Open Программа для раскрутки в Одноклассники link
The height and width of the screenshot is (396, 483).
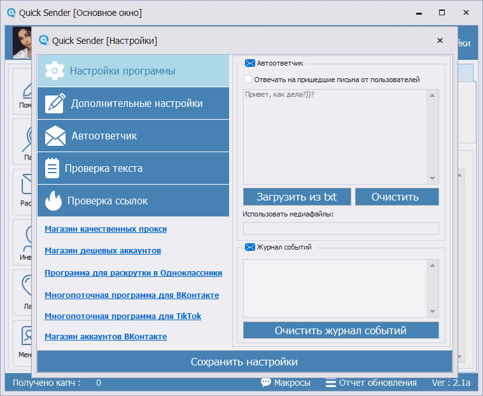pos(134,272)
